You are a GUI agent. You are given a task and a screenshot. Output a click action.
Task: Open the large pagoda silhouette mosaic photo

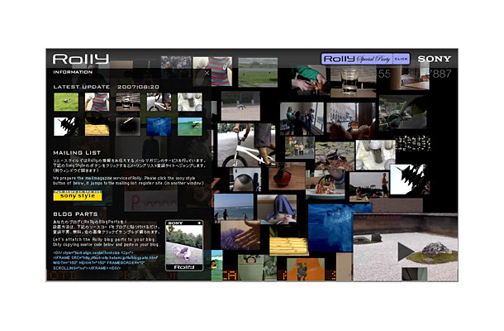408,180
